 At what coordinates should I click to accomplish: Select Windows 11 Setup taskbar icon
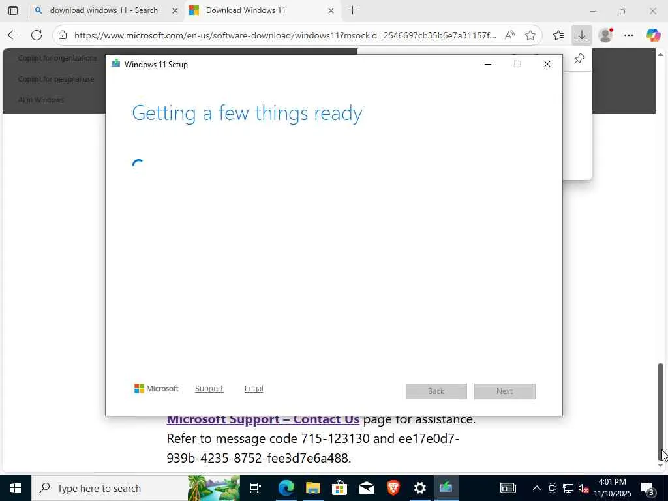tap(446, 488)
